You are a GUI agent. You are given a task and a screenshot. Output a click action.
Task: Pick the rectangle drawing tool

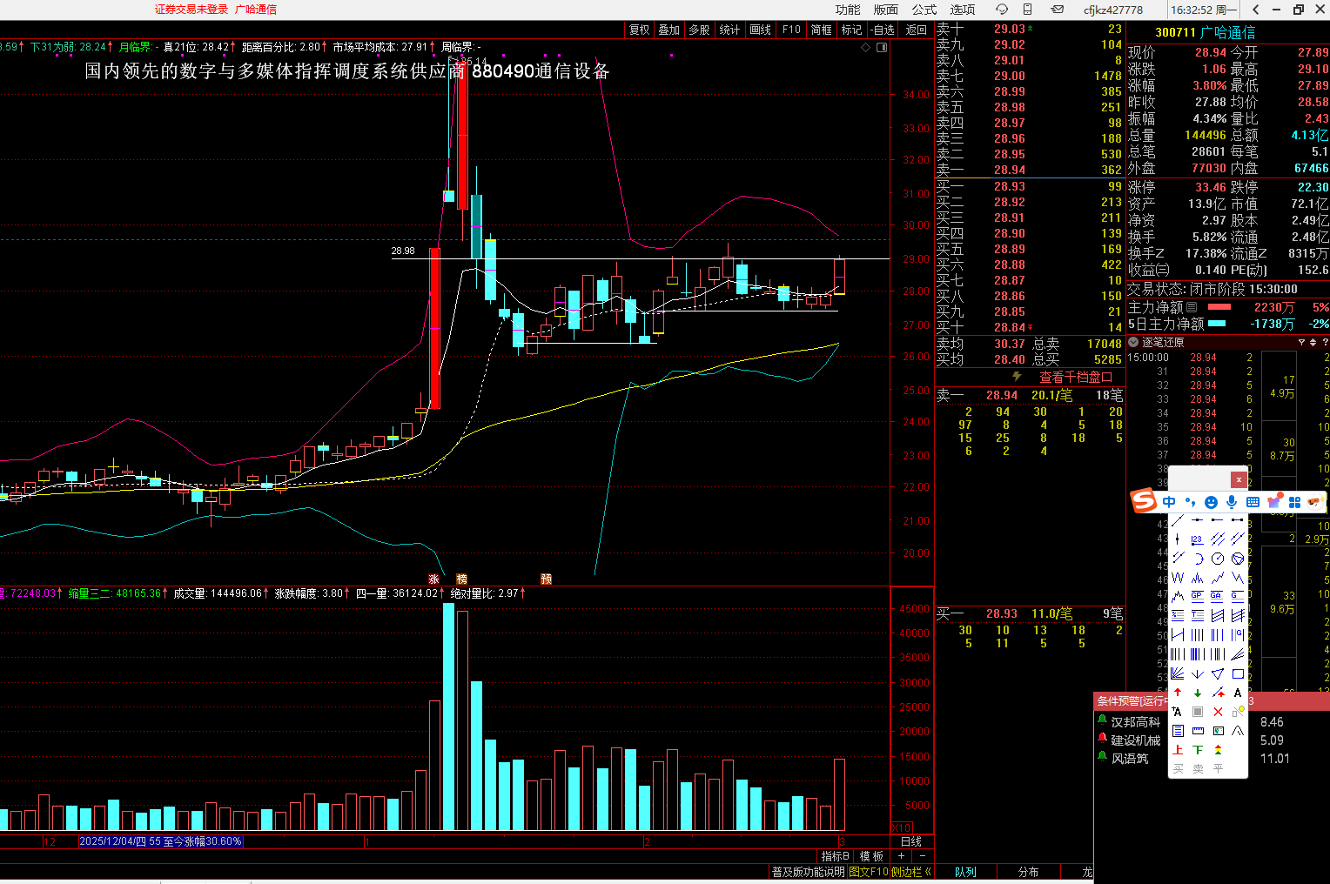coord(1238,673)
